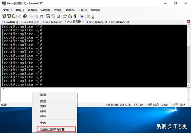Select the active Linux服务器 (3) tab
The height and width of the screenshot is (133, 191).
(x=75, y=22)
